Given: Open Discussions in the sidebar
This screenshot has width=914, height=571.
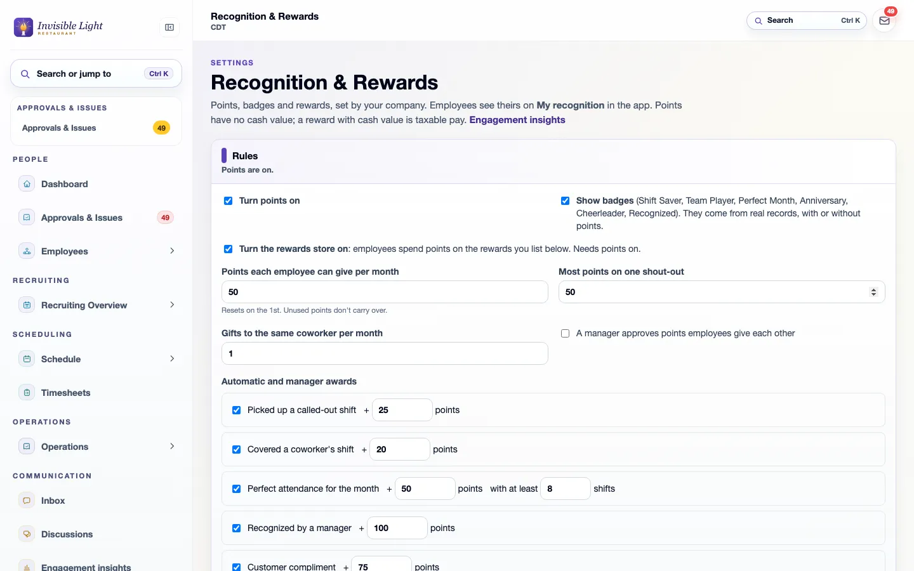Looking at the screenshot, I should [96, 534].
